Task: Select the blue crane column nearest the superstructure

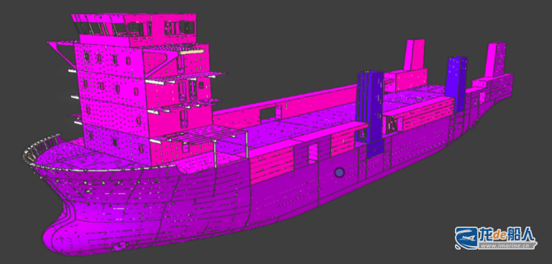Action: point(369,106)
